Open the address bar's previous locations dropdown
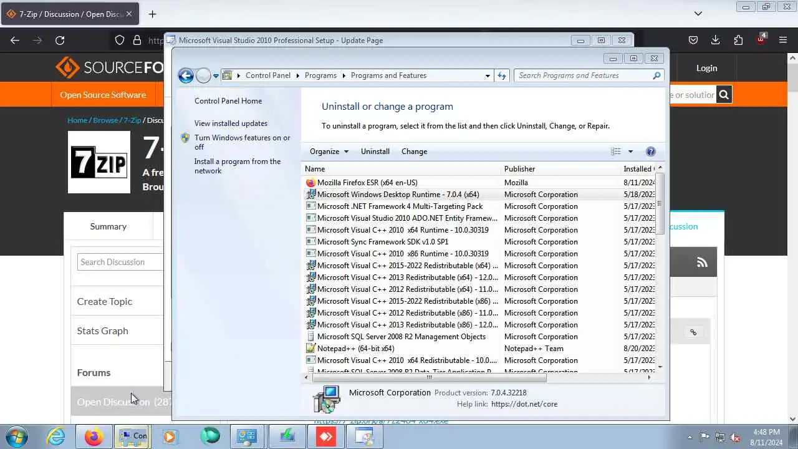798x449 pixels. point(488,75)
